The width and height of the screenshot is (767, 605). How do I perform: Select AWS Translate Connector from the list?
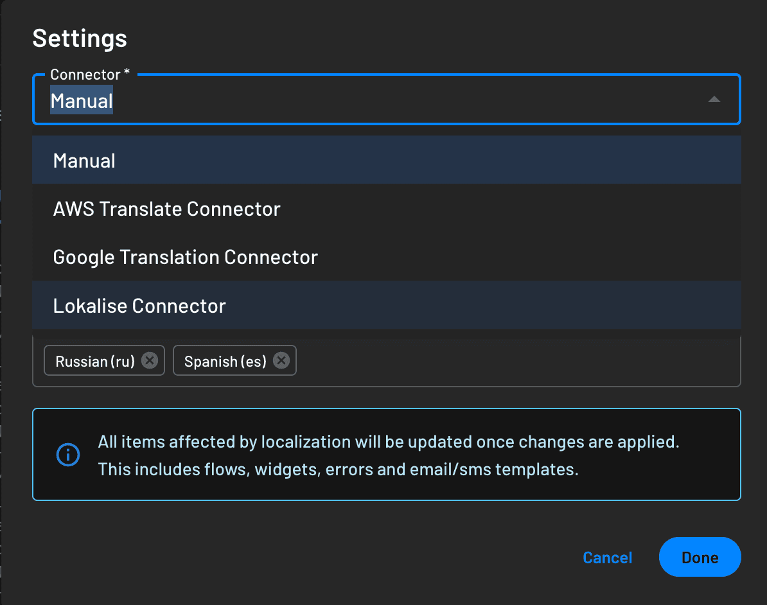[x=166, y=208]
